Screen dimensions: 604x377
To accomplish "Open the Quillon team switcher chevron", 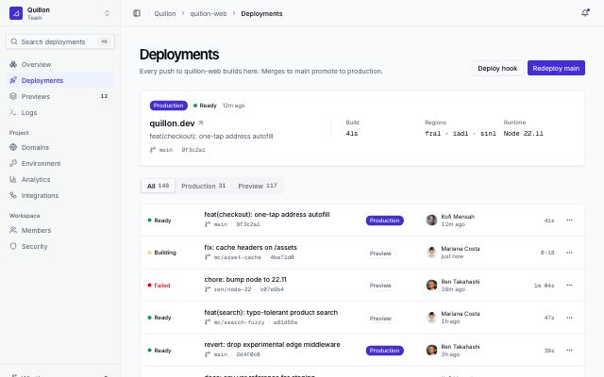I will pos(107,13).
